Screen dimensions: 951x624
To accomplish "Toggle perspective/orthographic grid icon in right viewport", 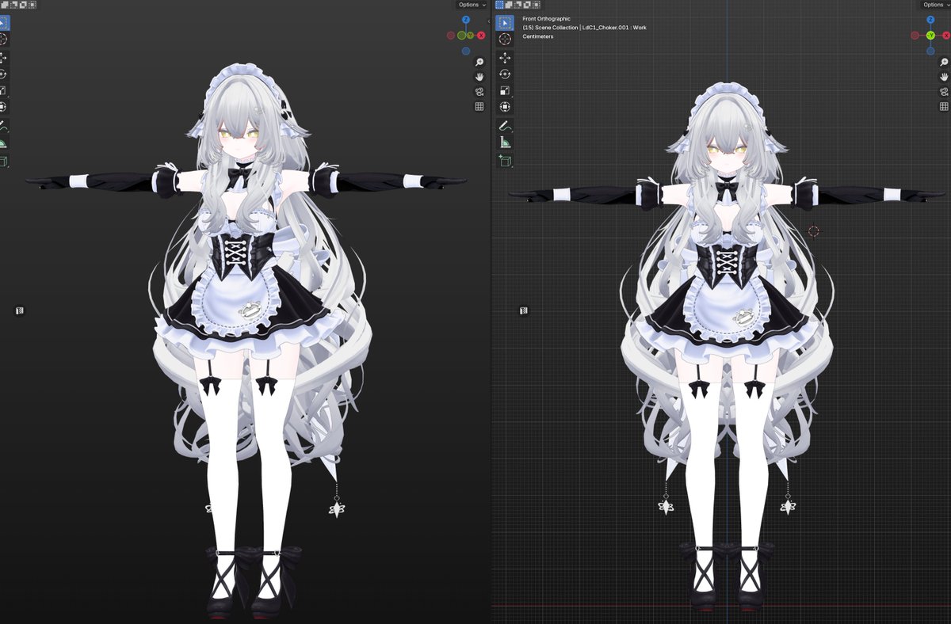I will tap(944, 106).
